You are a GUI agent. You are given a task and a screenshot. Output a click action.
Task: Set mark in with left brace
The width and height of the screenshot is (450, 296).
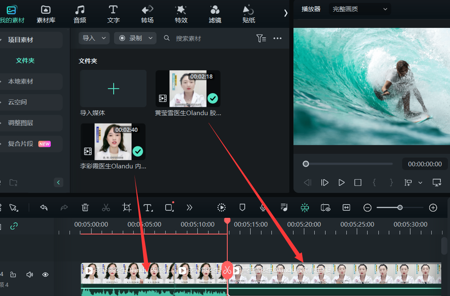(x=374, y=183)
